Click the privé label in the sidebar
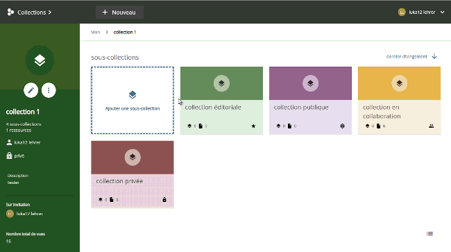Image resolution: width=451 pixels, height=252 pixels. [19, 156]
